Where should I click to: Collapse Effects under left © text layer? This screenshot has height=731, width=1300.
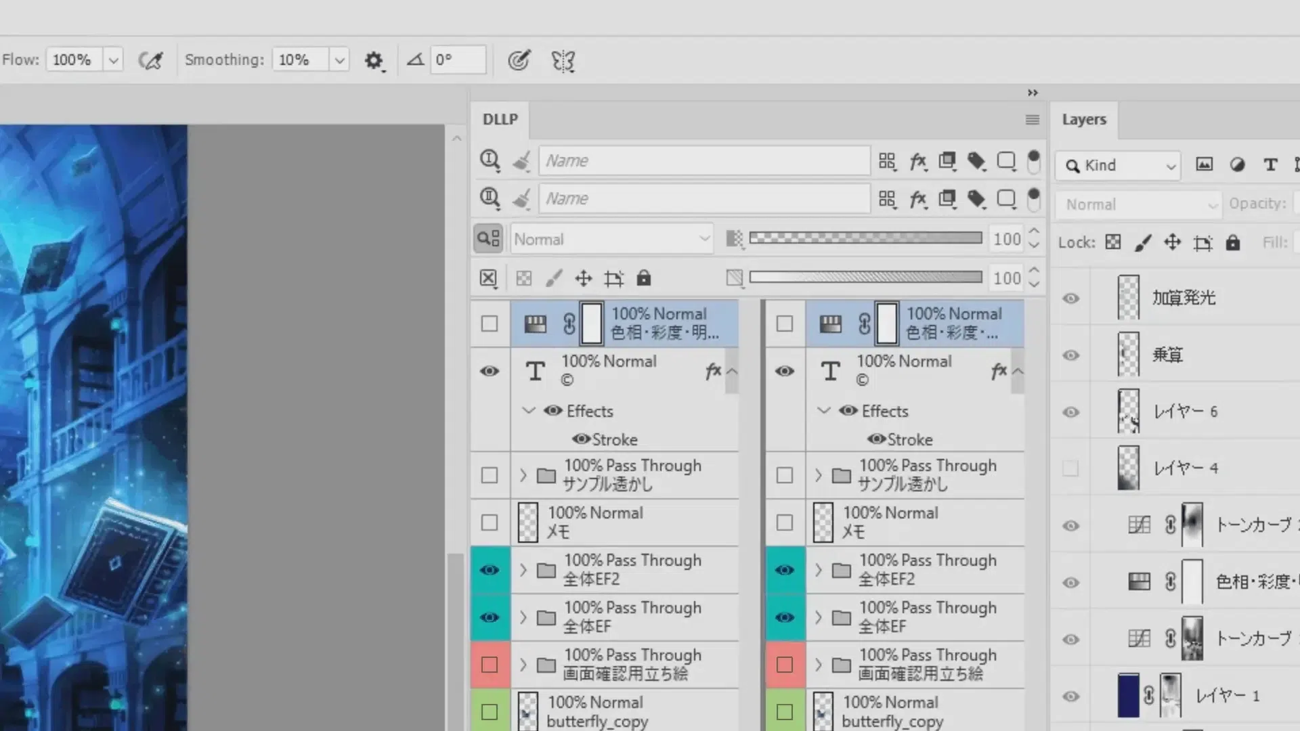tap(529, 411)
